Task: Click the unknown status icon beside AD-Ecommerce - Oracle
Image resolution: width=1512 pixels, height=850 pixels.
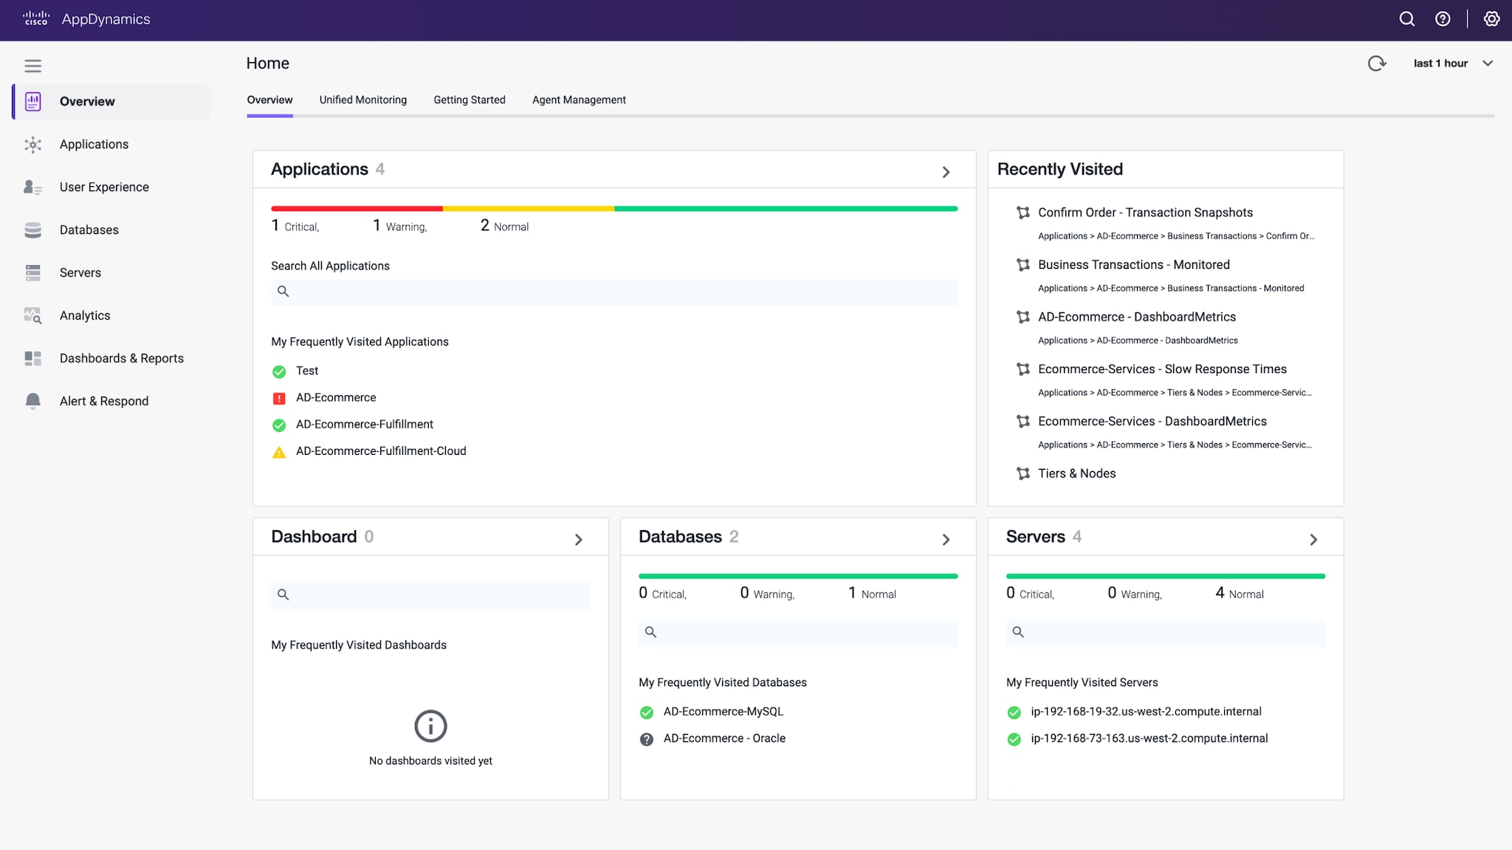Action: point(647,739)
